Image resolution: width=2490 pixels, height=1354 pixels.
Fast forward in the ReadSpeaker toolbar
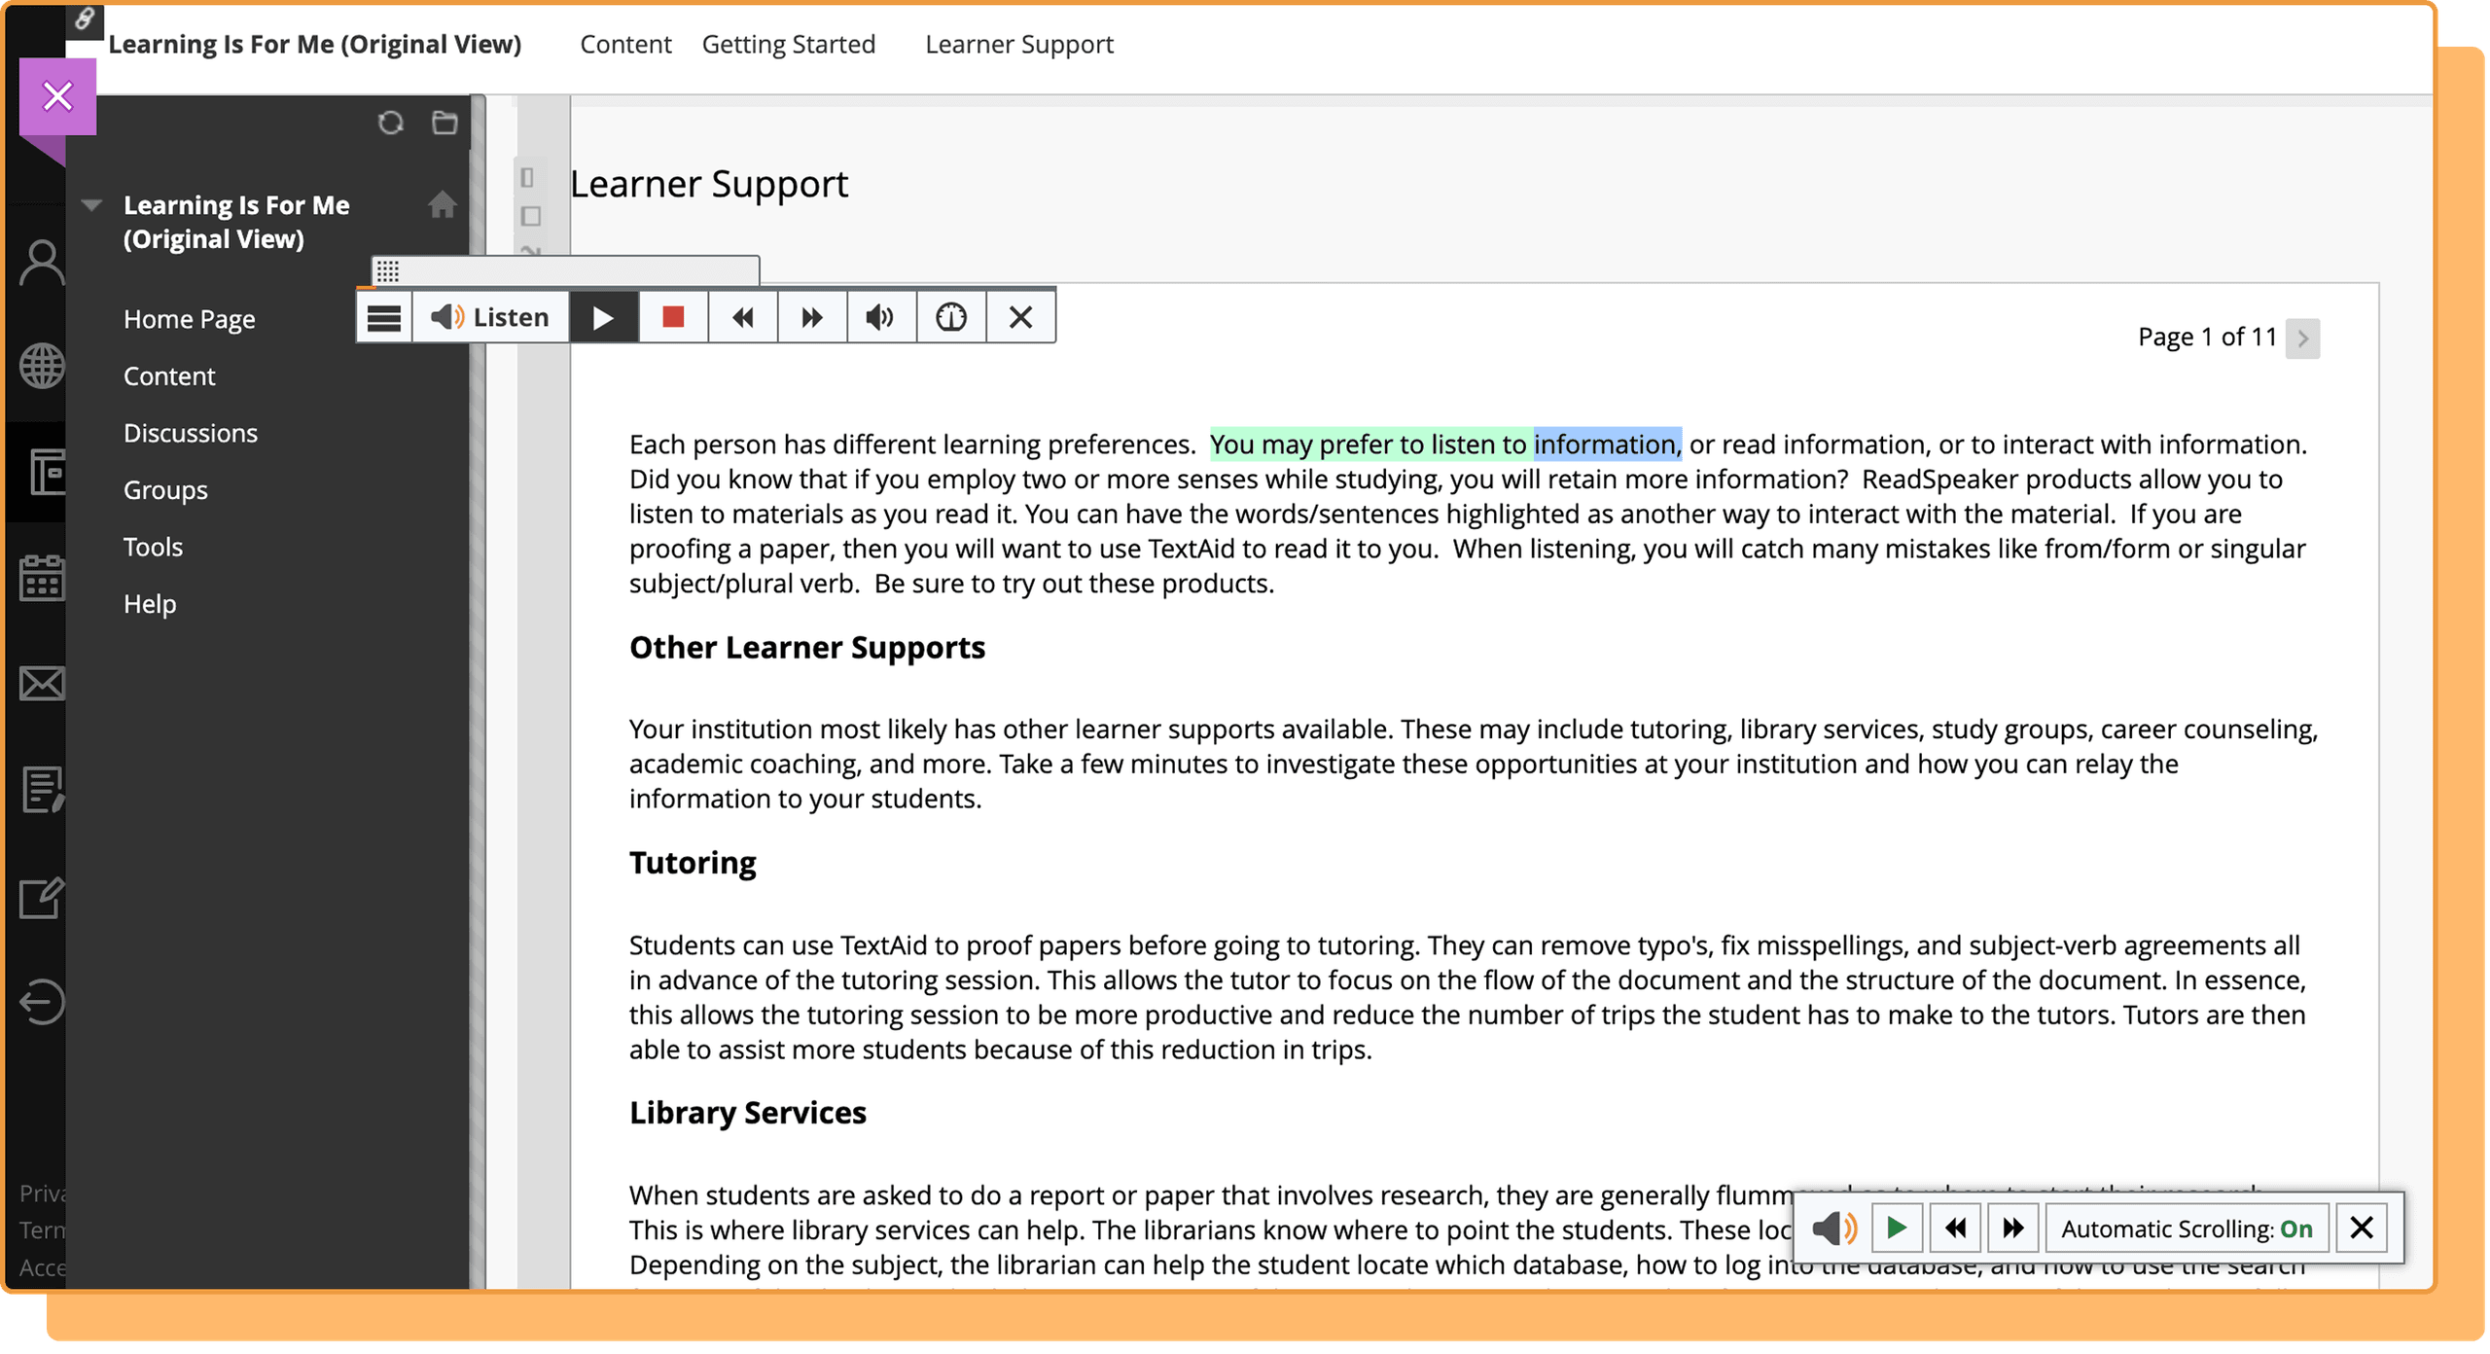(812, 317)
